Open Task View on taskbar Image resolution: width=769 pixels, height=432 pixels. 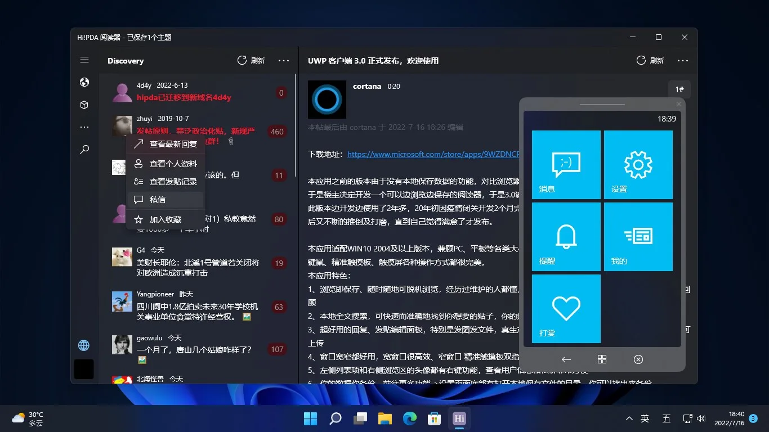point(360,418)
